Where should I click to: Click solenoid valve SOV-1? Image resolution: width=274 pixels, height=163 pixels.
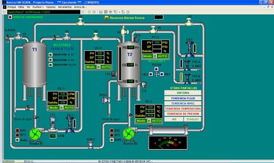[x=106, y=100]
